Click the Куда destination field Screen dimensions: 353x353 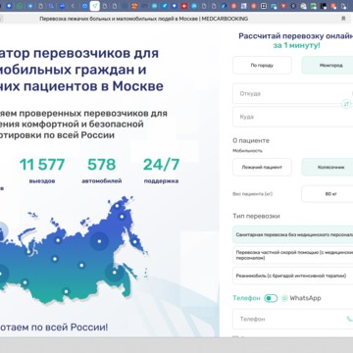(x=293, y=117)
